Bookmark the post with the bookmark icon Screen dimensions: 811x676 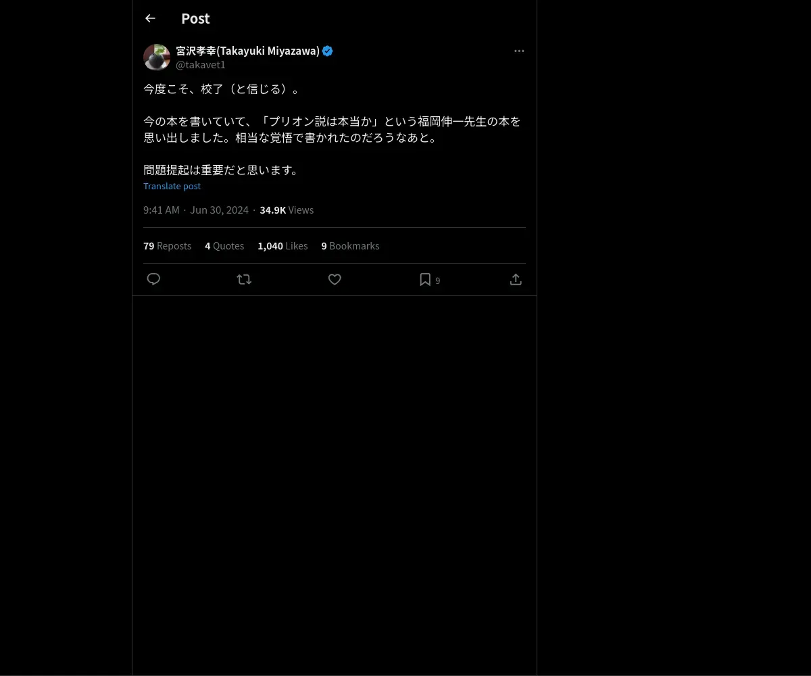[425, 279]
